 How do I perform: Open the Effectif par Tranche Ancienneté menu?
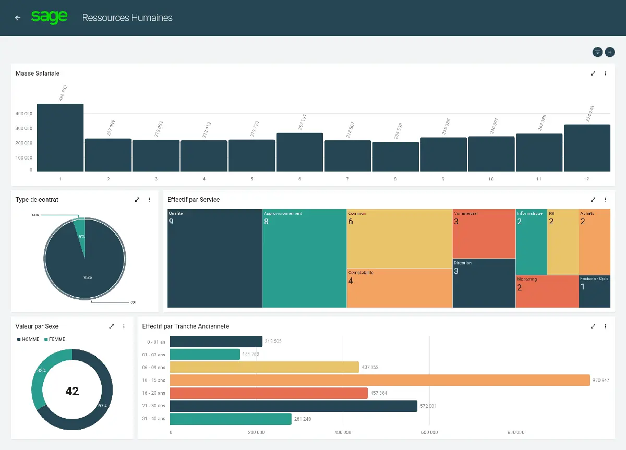click(x=606, y=326)
